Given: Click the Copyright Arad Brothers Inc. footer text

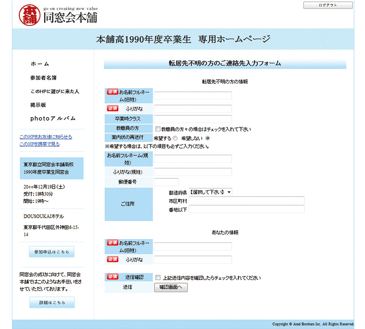Looking at the screenshot, I should pos(313,324).
